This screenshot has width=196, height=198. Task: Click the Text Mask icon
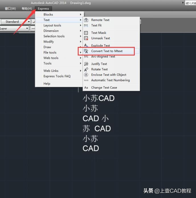pyautogui.click(x=86, y=33)
